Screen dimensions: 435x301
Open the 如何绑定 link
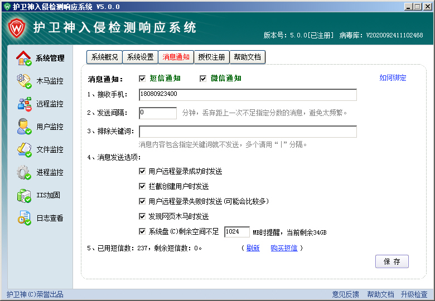(x=393, y=78)
